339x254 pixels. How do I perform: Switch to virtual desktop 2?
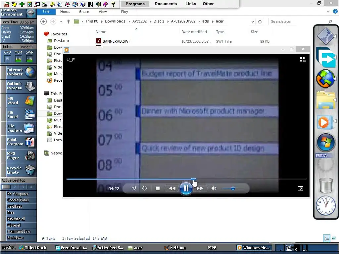pos(15,187)
